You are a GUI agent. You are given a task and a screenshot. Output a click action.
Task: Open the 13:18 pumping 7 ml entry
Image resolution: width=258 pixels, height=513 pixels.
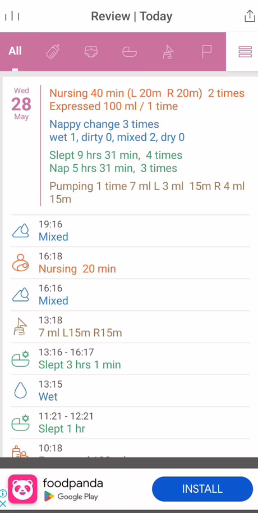pyautogui.click(x=130, y=327)
